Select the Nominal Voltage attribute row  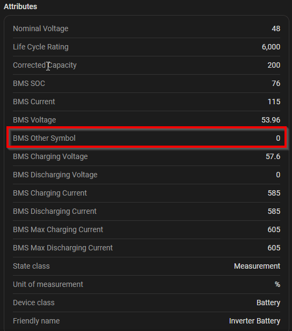tap(147, 28)
